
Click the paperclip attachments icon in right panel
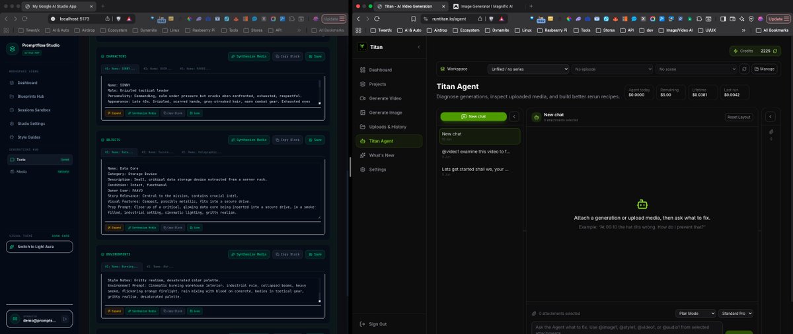771,131
